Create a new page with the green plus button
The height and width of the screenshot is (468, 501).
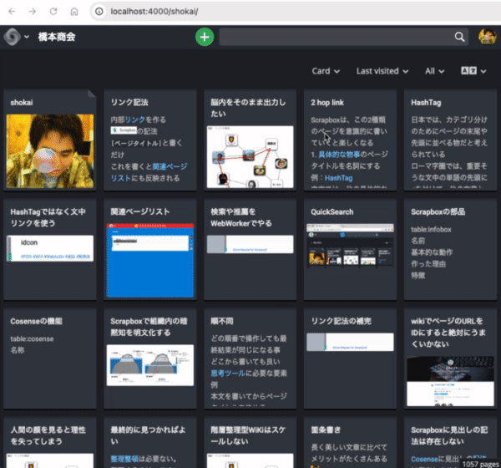point(205,37)
